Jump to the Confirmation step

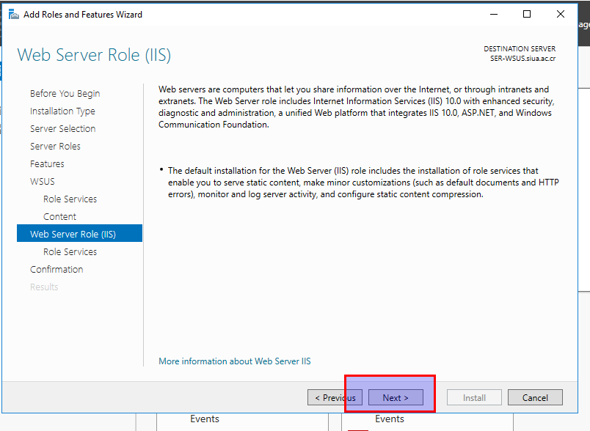57,270
